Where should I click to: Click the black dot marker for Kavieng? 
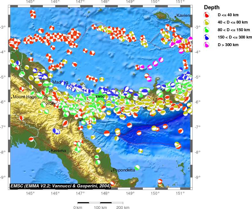(175, 16)
